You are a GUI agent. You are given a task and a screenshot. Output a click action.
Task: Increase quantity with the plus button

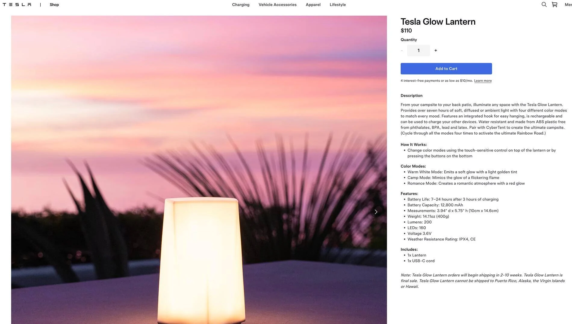pyautogui.click(x=436, y=50)
